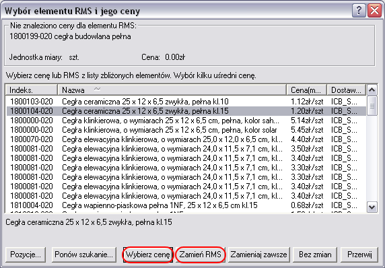Click price cell 5.45zł/szt
The image size is (385, 268).
[x=307, y=130]
